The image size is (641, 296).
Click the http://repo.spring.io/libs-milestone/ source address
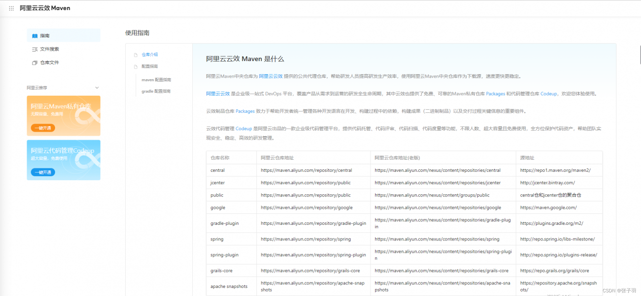point(557,239)
